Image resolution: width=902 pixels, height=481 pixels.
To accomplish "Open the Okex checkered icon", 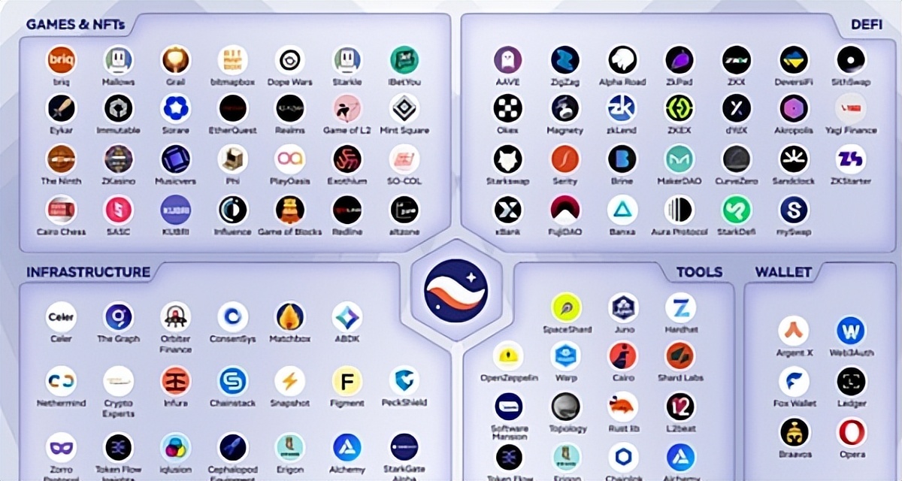I will 508,108.
